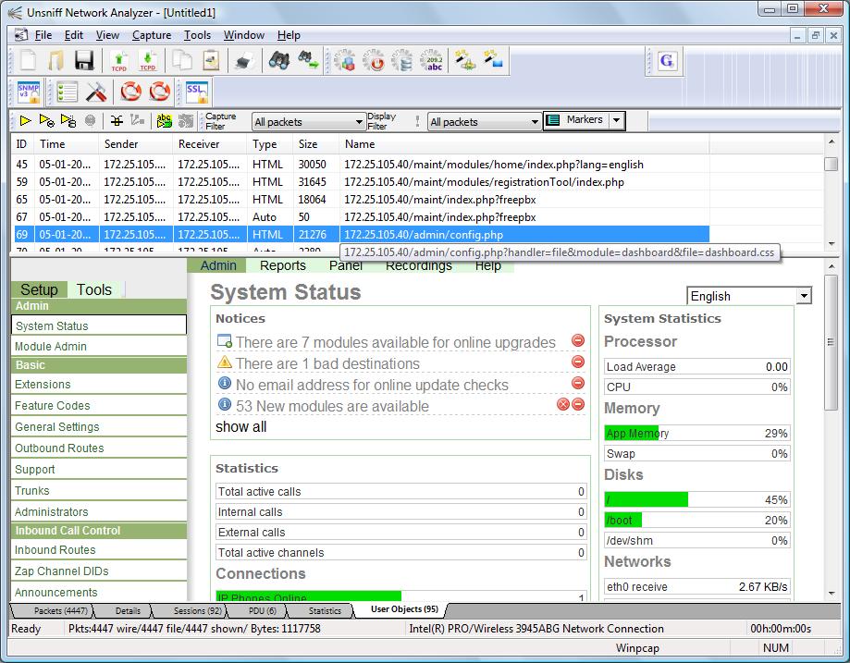850x663 pixels.
Task: Dismiss the bad destinations notice
Action: [x=578, y=362]
